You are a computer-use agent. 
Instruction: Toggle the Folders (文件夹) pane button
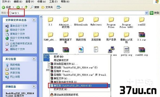47,7
